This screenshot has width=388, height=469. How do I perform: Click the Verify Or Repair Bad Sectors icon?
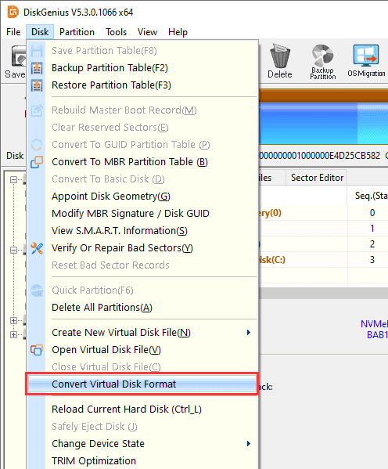[37, 248]
